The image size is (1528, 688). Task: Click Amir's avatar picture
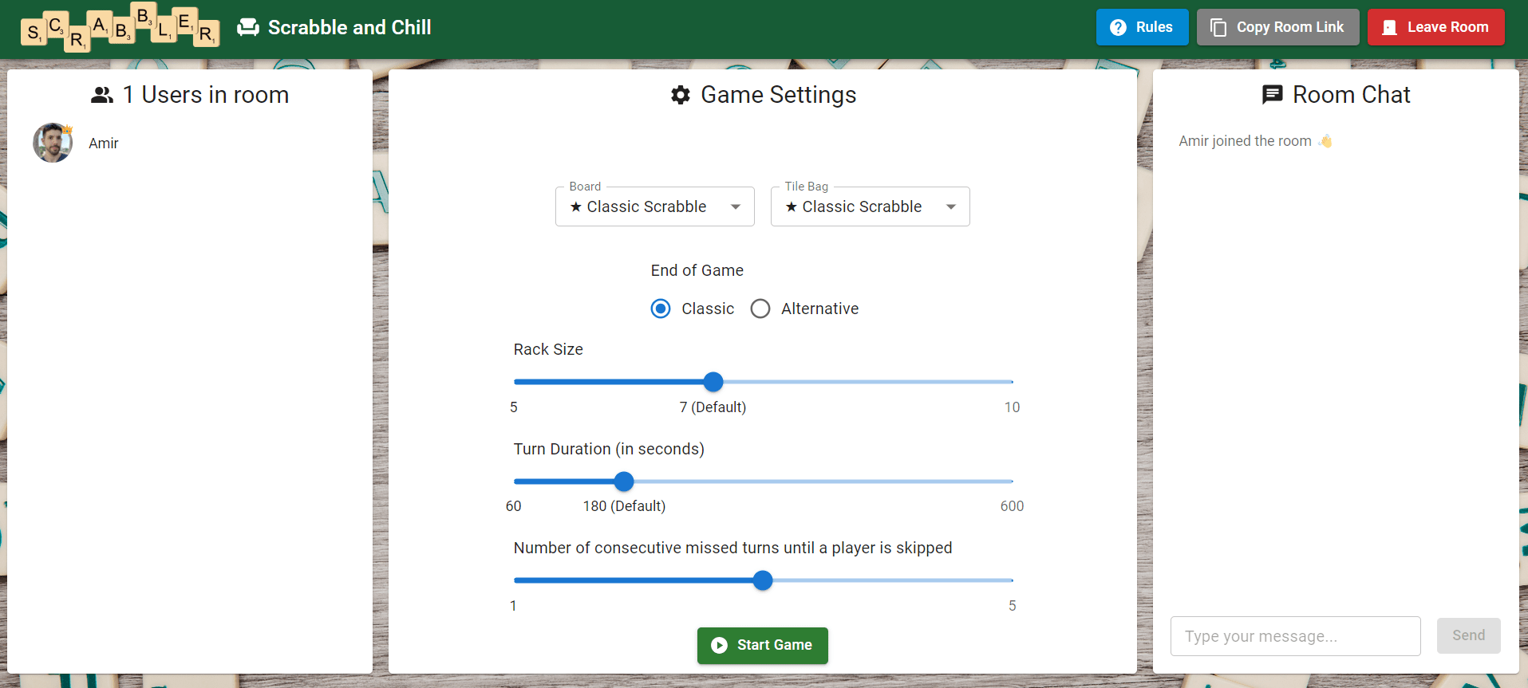click(x=53, y=143)
